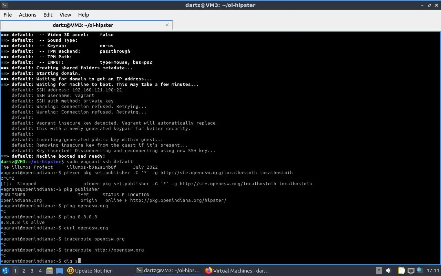441x276 pixels.
Task: Open the LXQt main menu bird icon
Action: [6, 271]
